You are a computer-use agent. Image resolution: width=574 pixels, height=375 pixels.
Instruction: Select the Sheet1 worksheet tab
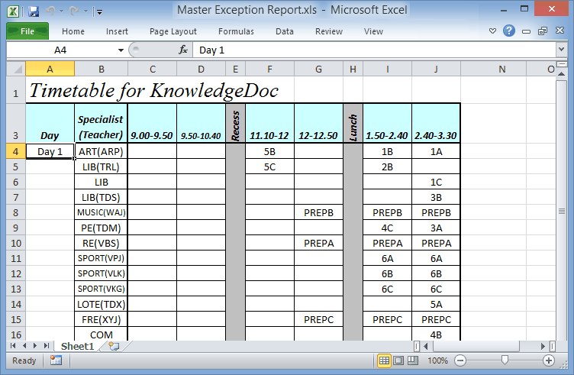[x=77, y=346]
